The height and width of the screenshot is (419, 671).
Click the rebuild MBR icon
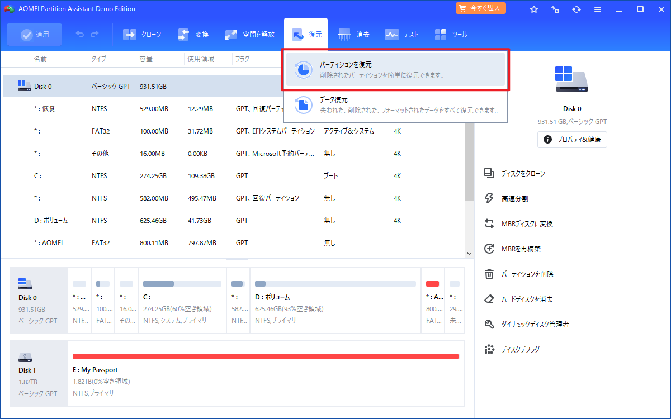489,249
